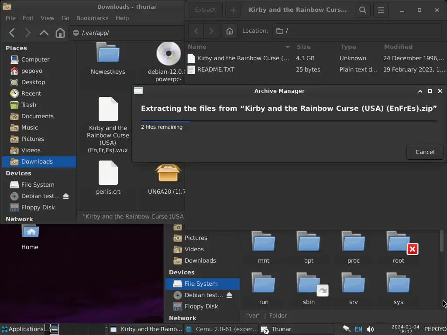Open Help menu in Thunar
This screenshot has width=447, height=335.
pyautogui.click(x=122, y=18)
